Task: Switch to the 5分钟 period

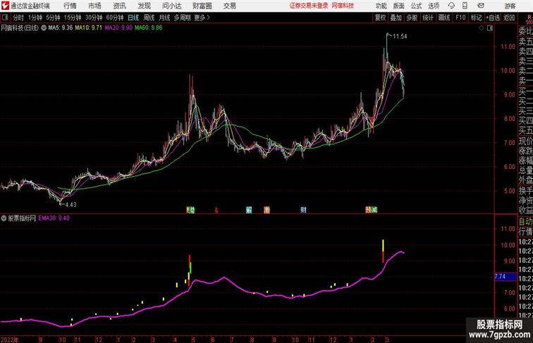Action: (x=54, y=18)
